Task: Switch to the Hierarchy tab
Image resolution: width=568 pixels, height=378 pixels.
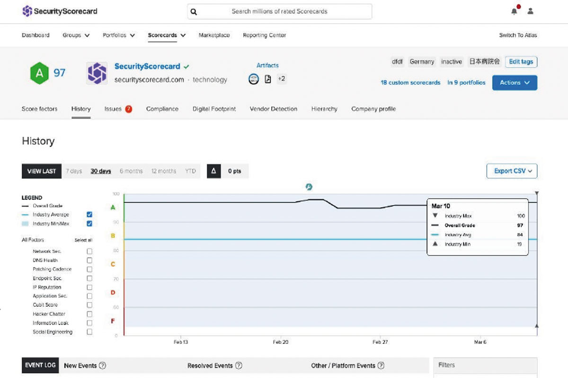Action: 324,109
